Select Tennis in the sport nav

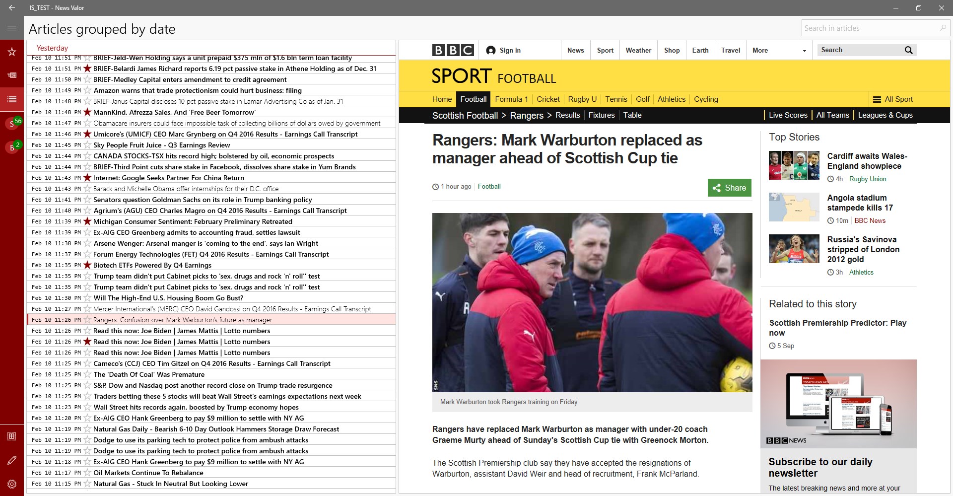click(x=616, y=99)
